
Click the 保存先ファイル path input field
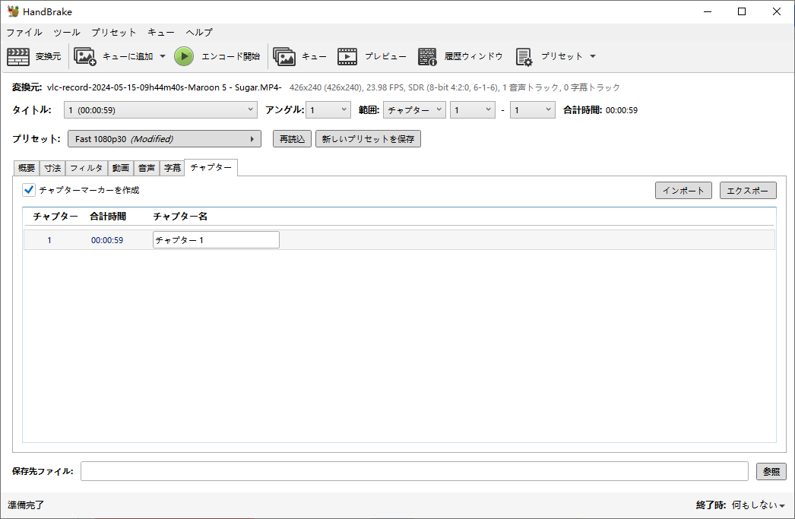tap(414, 471)
